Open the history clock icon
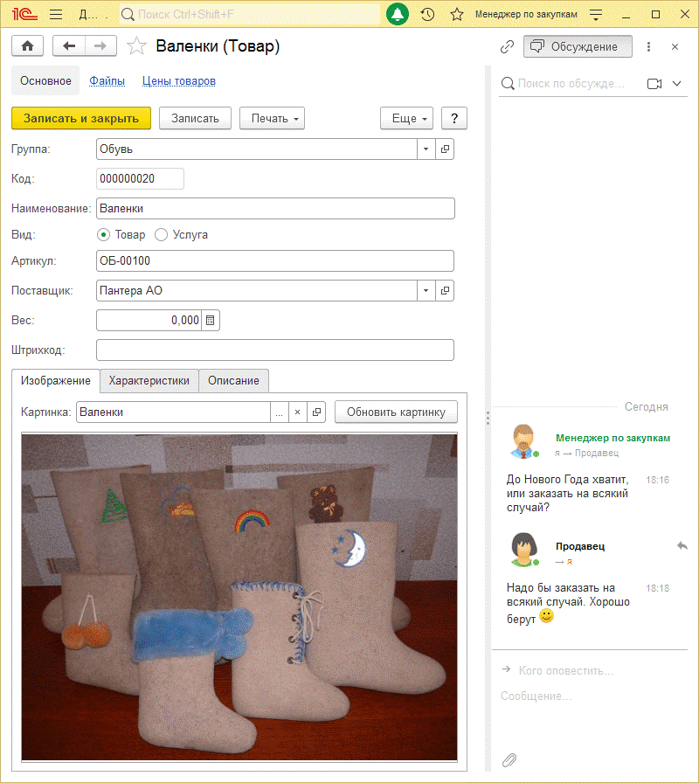The image size is (699, 783). coord(427,14)
